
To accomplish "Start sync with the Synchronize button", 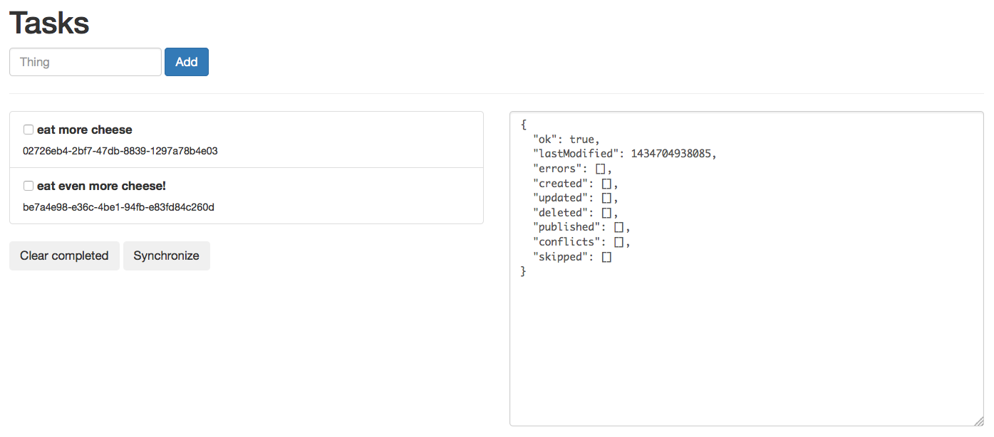I will point(167,256).
